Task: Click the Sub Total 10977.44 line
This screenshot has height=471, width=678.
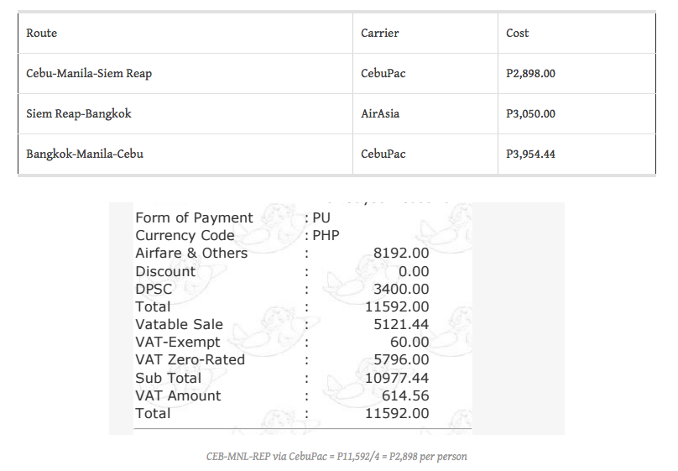Action: point(282,378)
